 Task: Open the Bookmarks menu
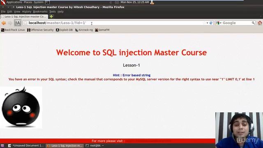(40, 12)
